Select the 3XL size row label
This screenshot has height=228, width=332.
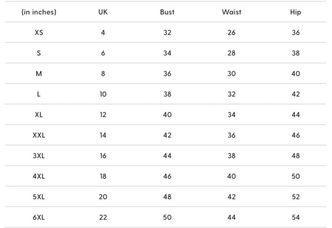[39, 156]
